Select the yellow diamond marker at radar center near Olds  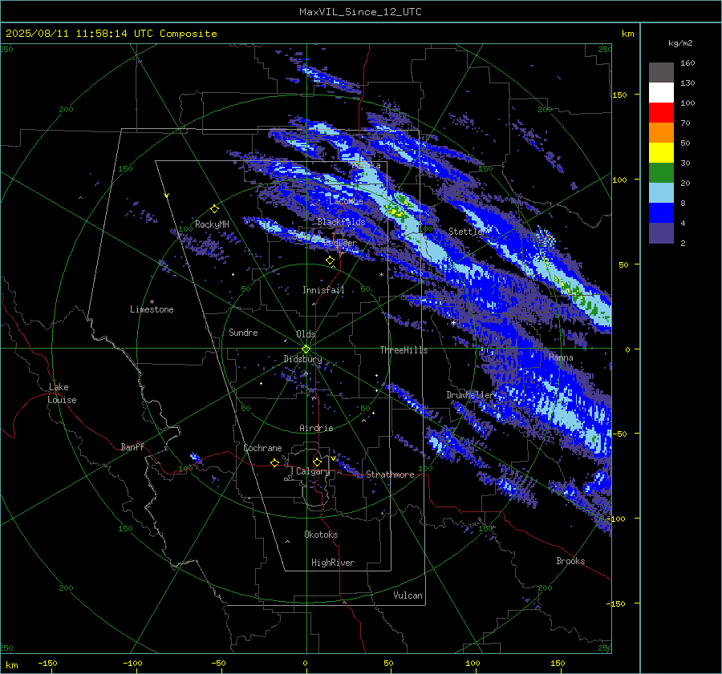point(306,349)
